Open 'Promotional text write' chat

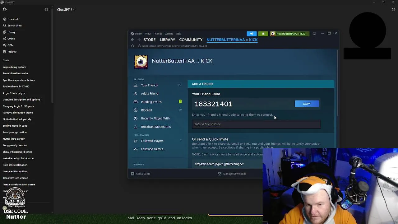pos(15,73)
